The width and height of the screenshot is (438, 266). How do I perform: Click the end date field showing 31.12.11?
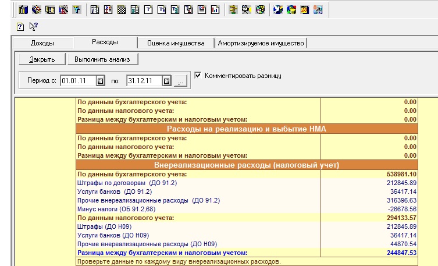(x=144, y=81)
